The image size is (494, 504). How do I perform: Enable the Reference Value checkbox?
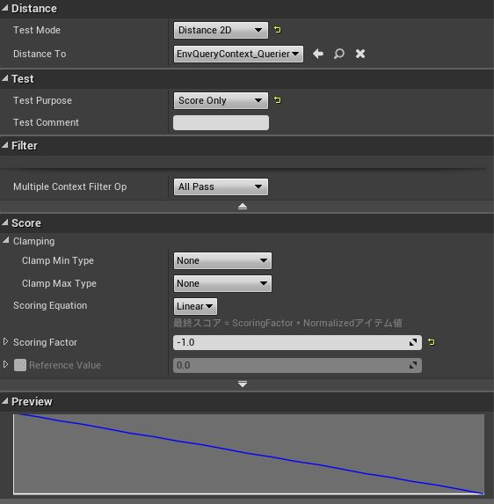[x=20, y=365]
